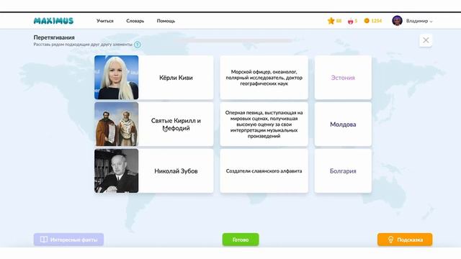Click the gold star score icon

point(331,21)
